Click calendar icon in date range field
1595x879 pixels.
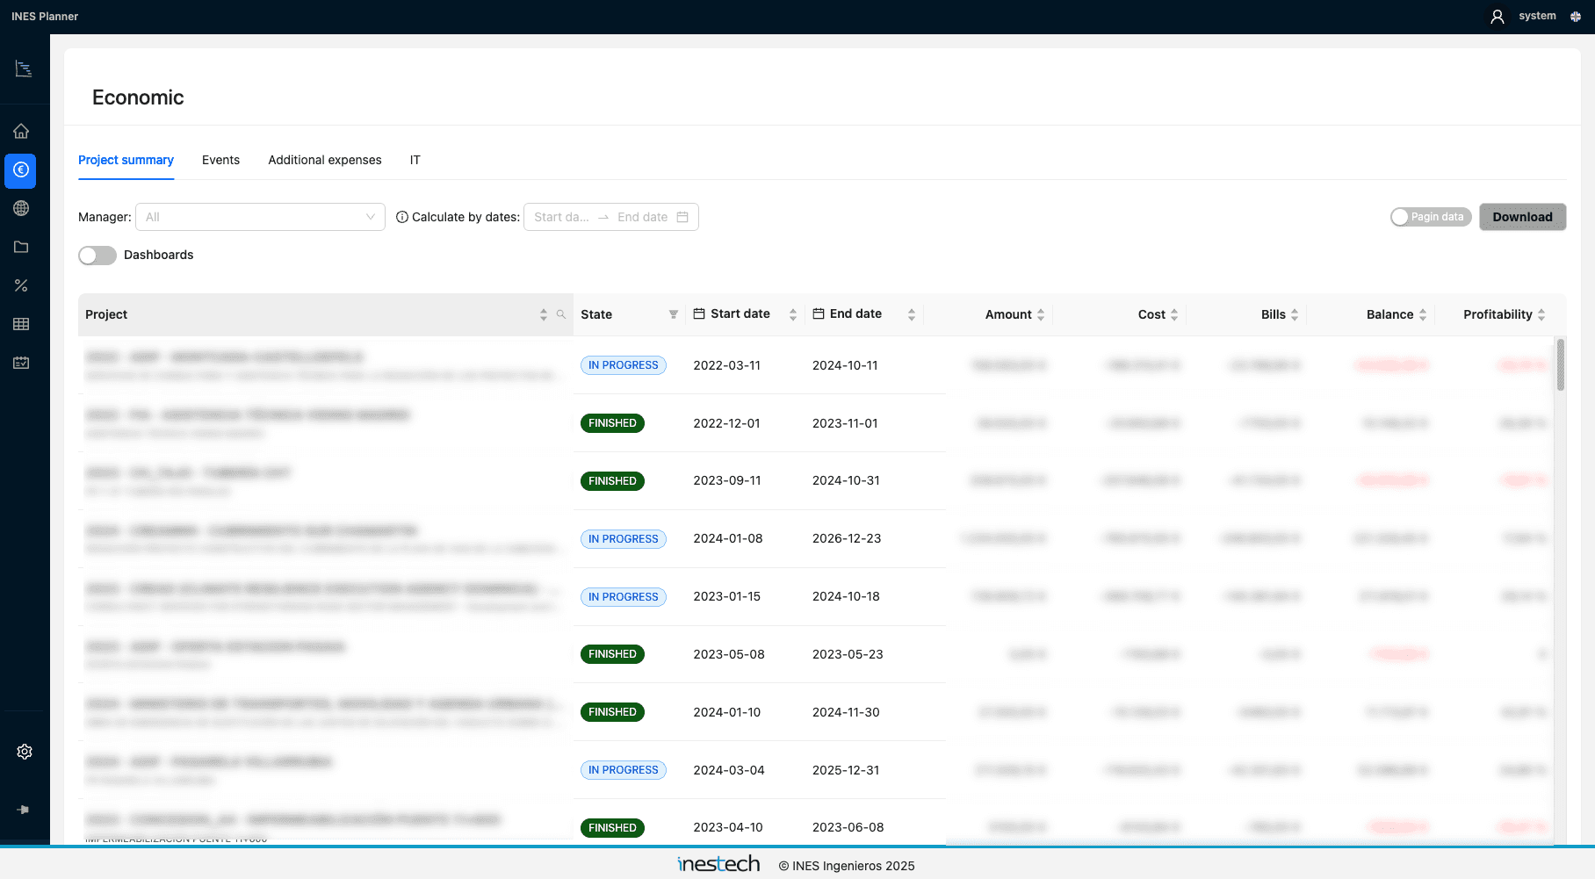pyautogui.click(x=682, y=217)
